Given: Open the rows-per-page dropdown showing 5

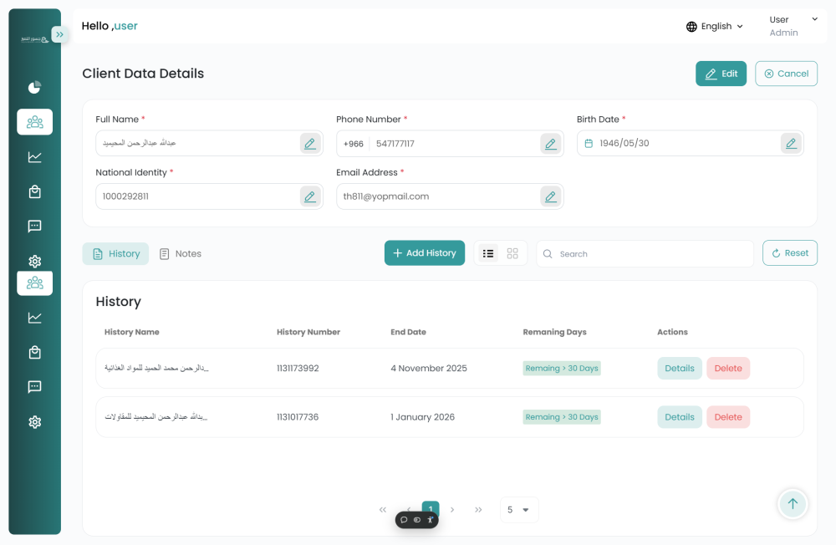Looking at the screenshot, I should [518, 509].
